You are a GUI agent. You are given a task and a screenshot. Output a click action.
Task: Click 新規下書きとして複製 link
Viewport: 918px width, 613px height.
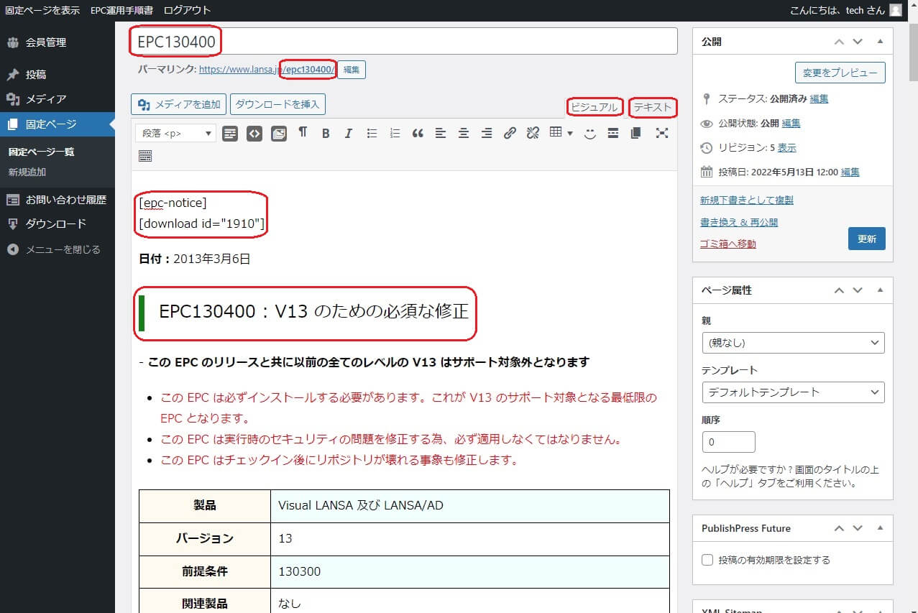point(747,200)
